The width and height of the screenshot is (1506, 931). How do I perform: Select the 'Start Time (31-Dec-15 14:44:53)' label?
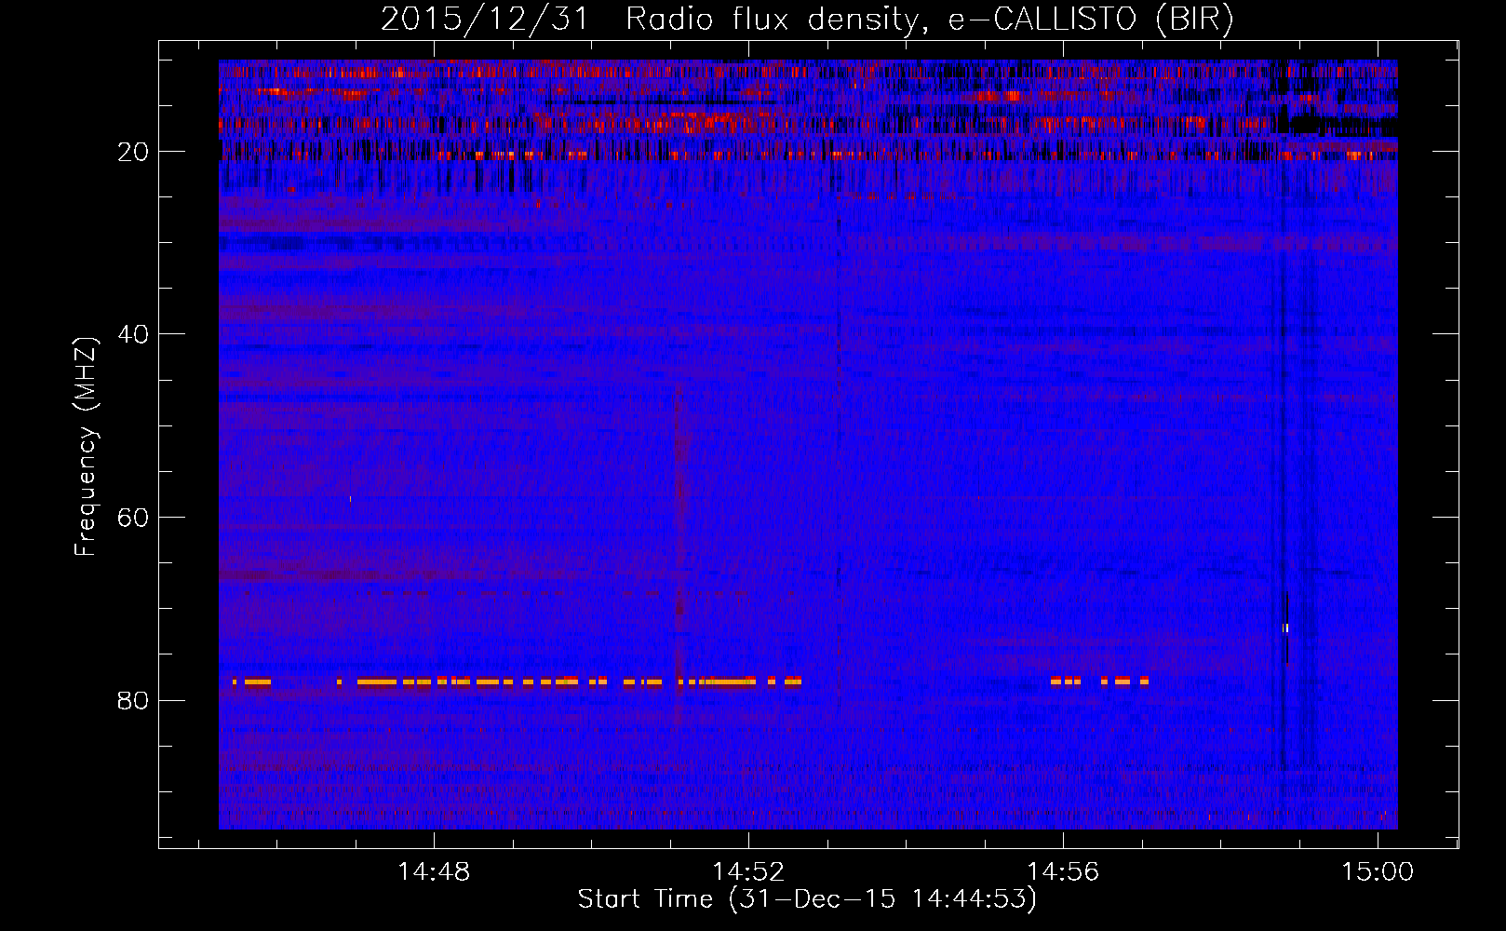point(807,899)
